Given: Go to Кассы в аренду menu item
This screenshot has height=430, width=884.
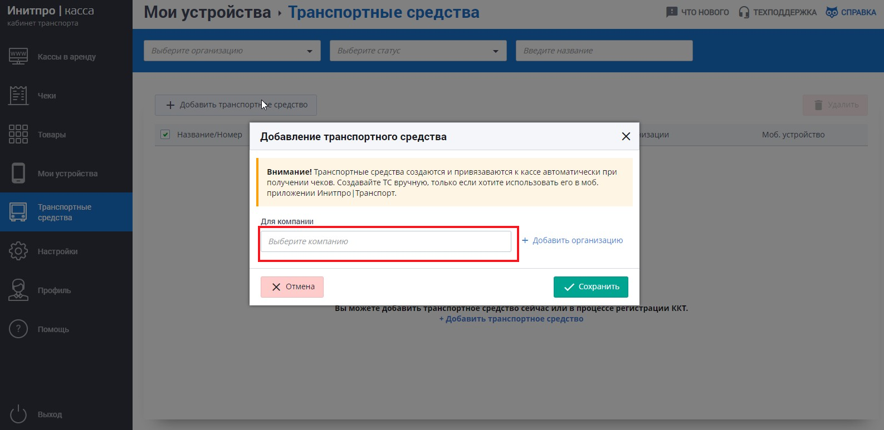Looking at the screenshot, I should point(66,57).
